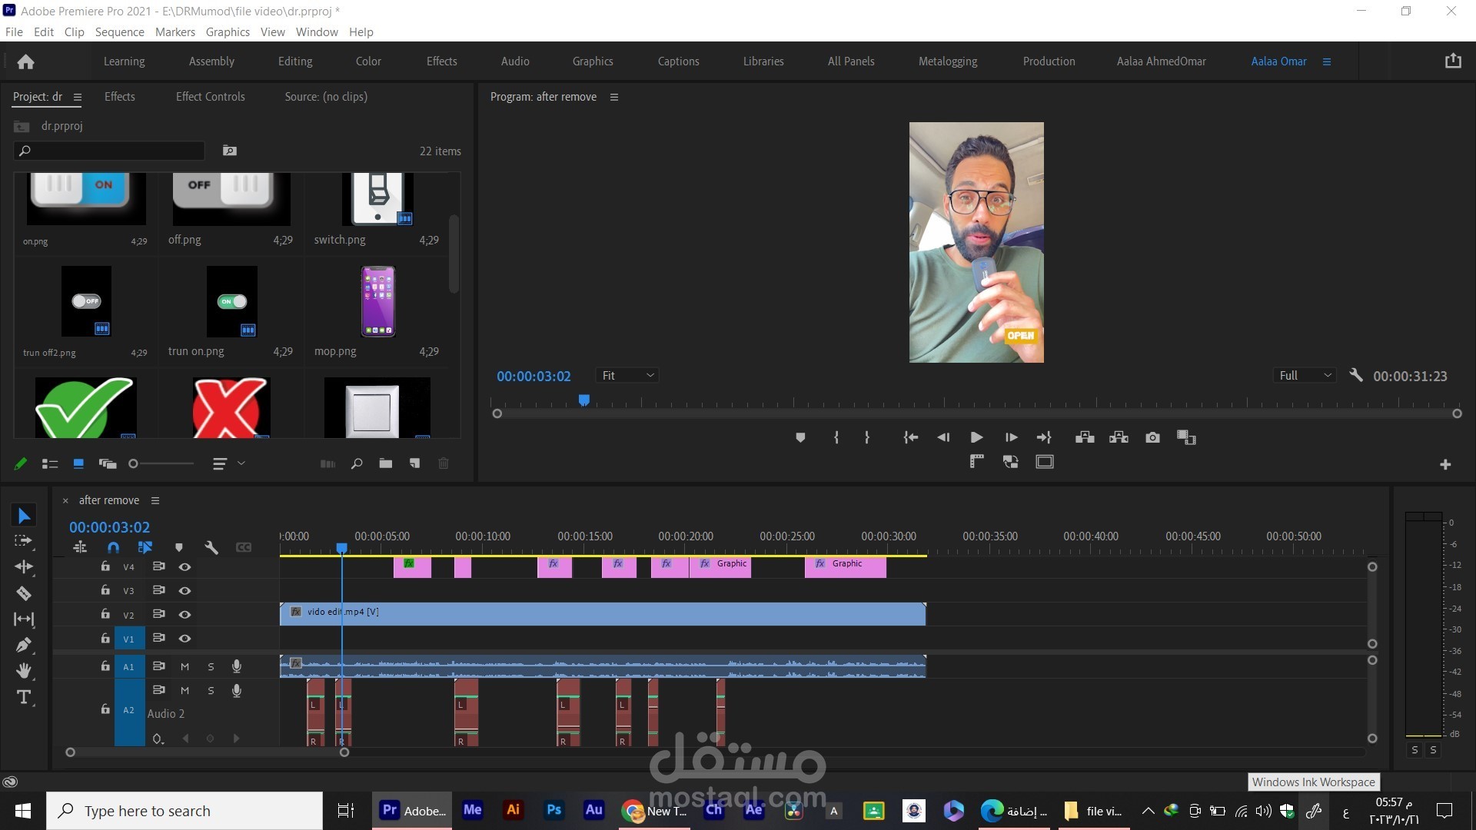Hide track V4 with eye icon
This screenshot has width=1476, height=830.
(184, 567)
